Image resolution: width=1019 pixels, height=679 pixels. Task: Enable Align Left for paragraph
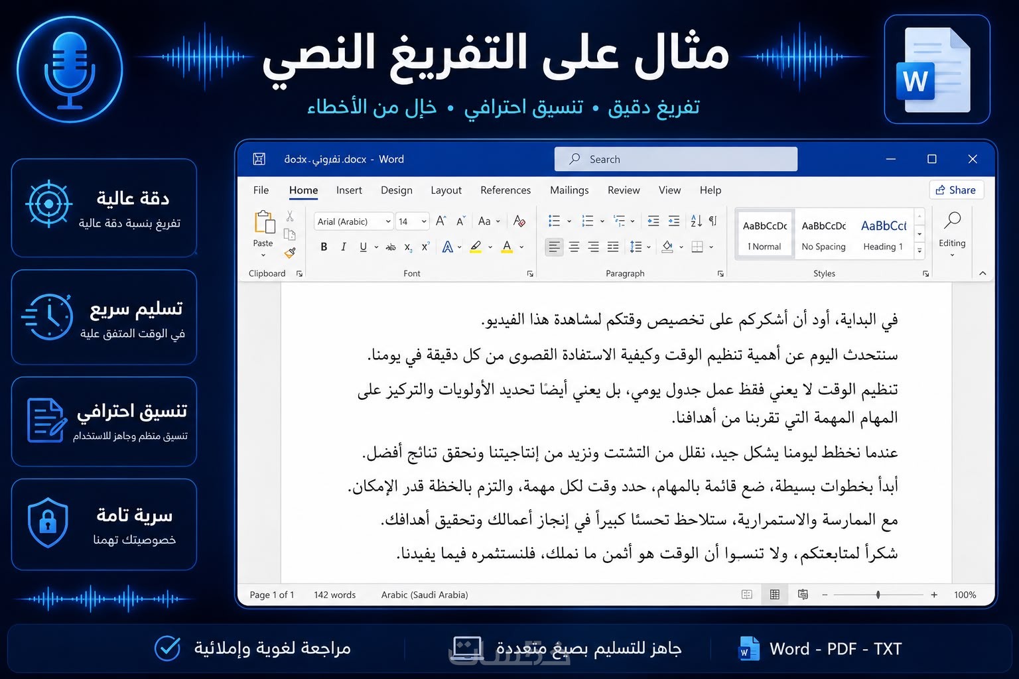(x=554, y=247)
